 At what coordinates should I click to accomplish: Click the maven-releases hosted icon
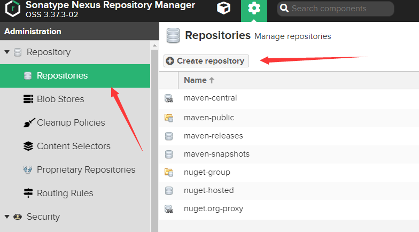point(169,136)
